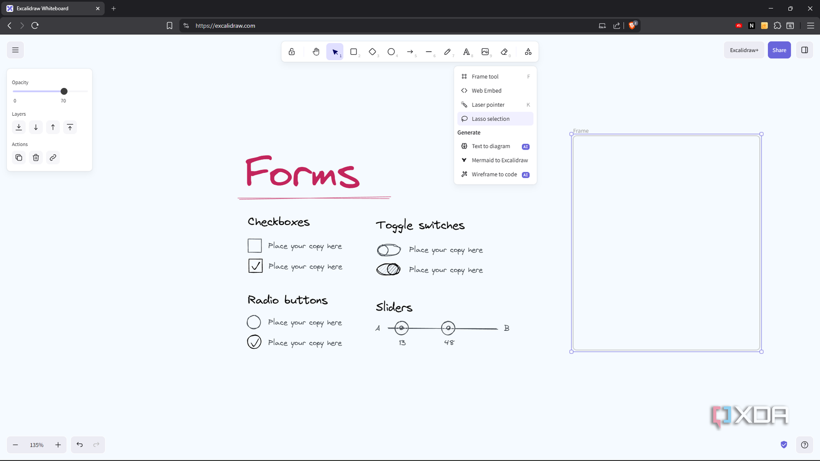The height and width of the screenshot is (461, 820).
Task: Select the Eraser tool
Action: (x=504, y=52)
